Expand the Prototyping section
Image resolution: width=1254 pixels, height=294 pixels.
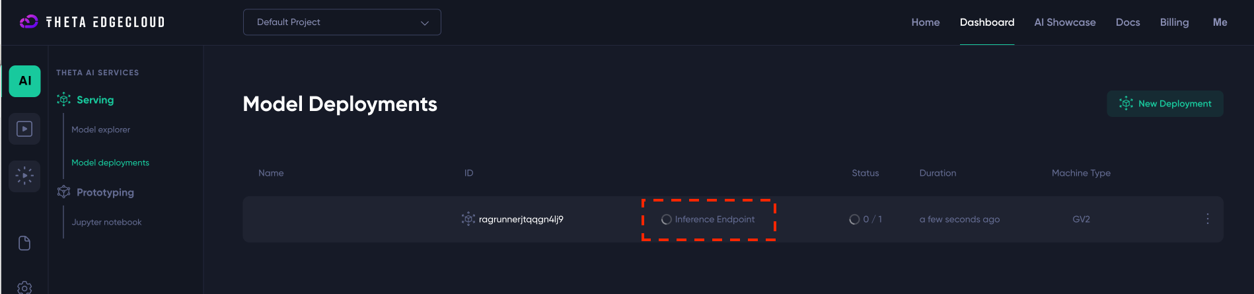[105, 192]
